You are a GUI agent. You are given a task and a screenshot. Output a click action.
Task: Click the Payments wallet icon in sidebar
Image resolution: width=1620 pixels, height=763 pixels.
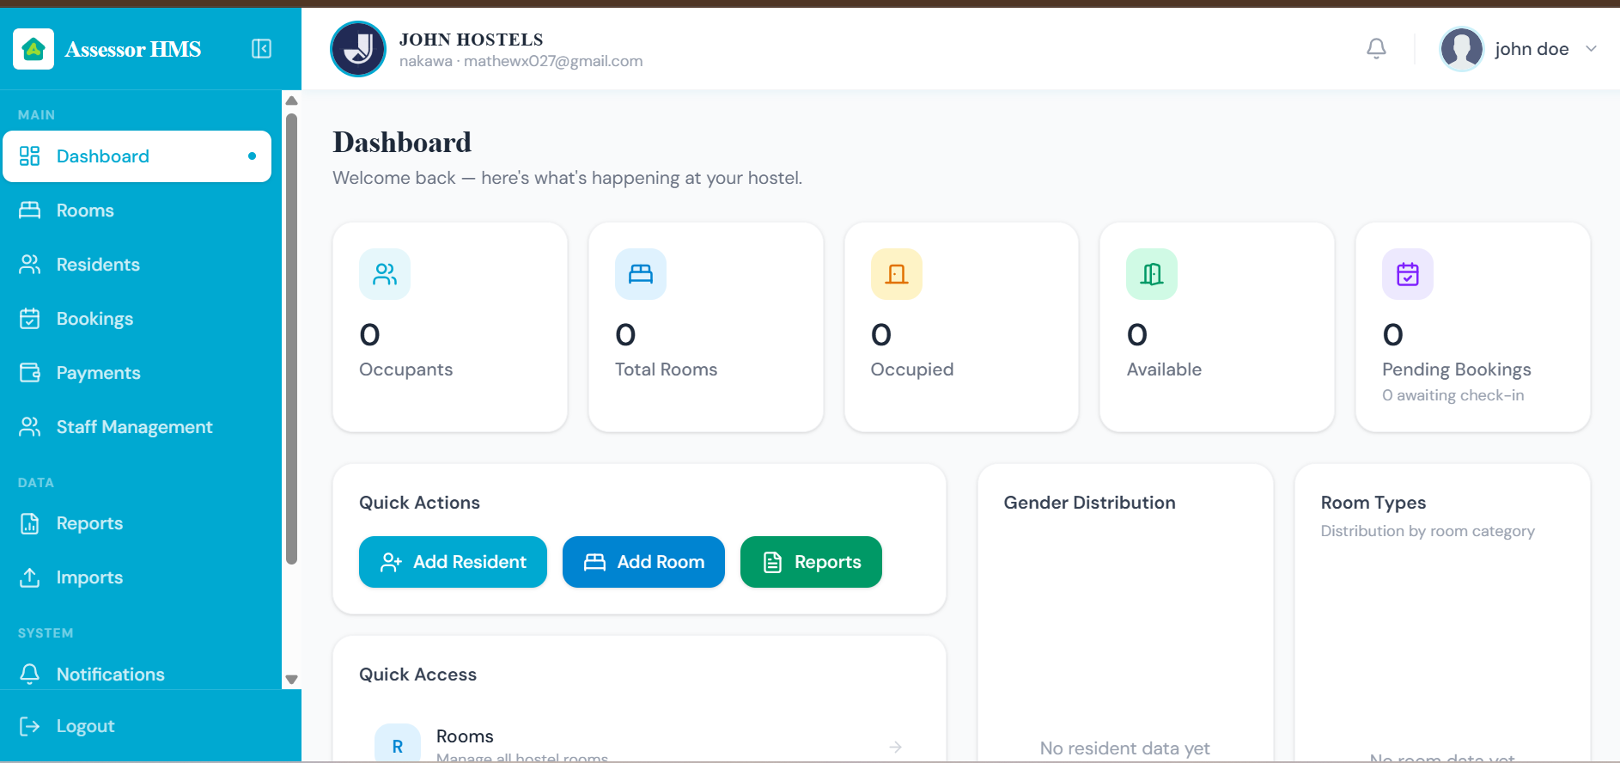[x=30, y=373]
